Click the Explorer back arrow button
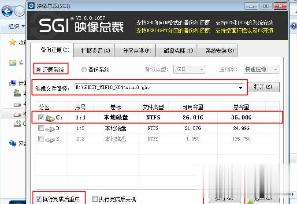The image size is (297, 204). (7, 11)
